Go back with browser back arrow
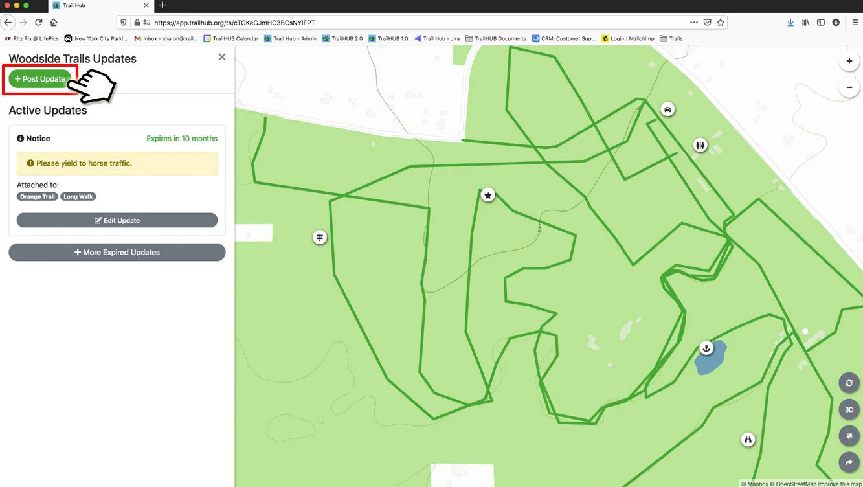The height and width of the screenshot is (487, 863). [x=8, y=23]
